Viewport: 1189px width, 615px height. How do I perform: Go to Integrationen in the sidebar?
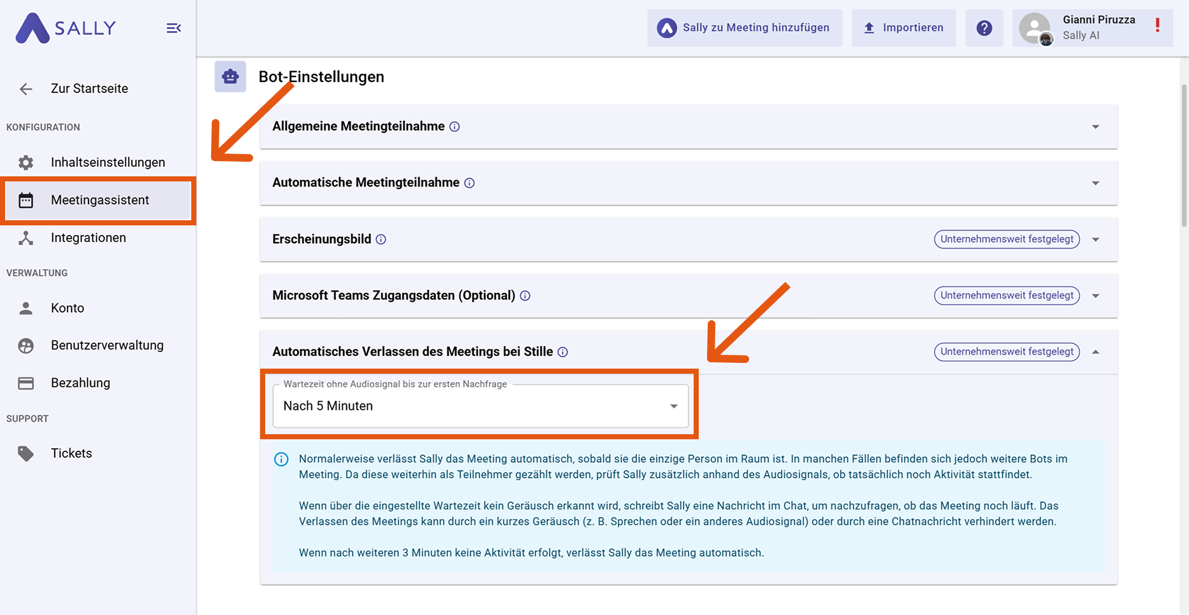89,237
